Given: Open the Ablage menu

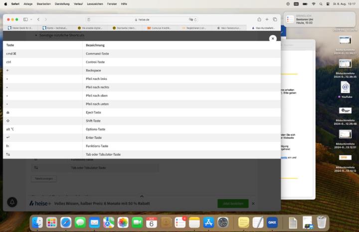Looking at the screenshot, I should point(28,4).
